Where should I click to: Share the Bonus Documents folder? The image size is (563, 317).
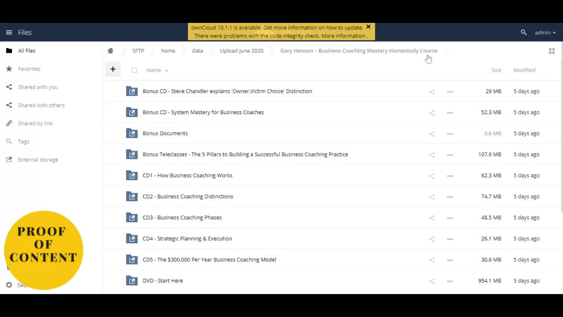pos(431,134)
